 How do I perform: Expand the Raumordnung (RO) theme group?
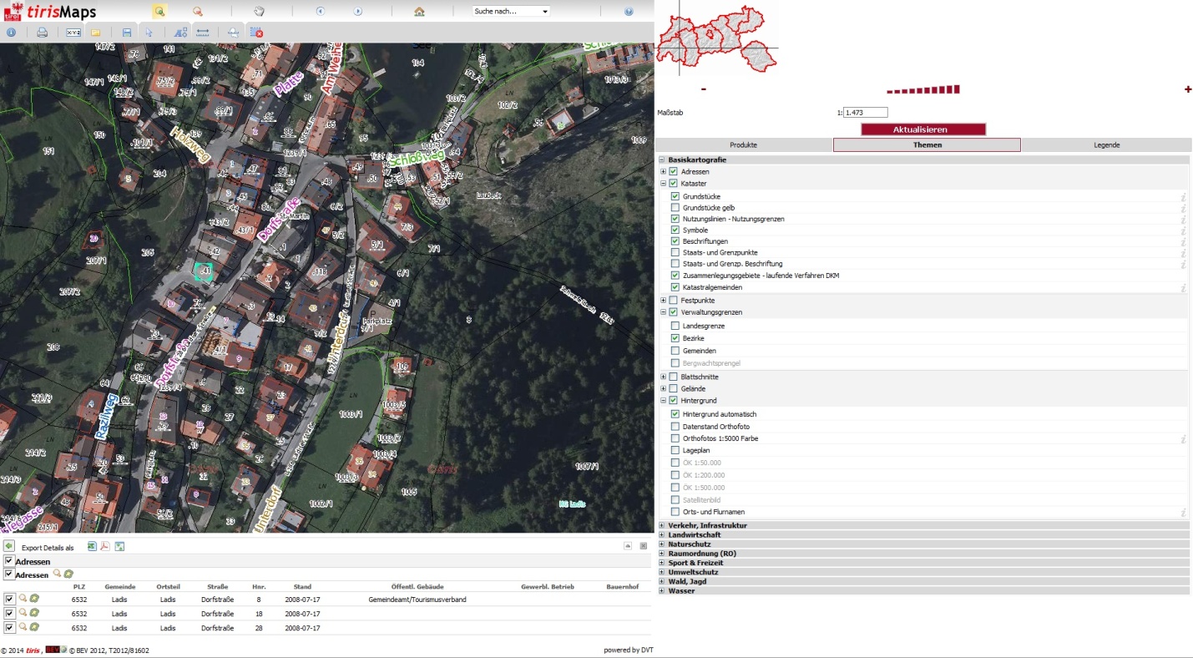(x=662, y=553)
